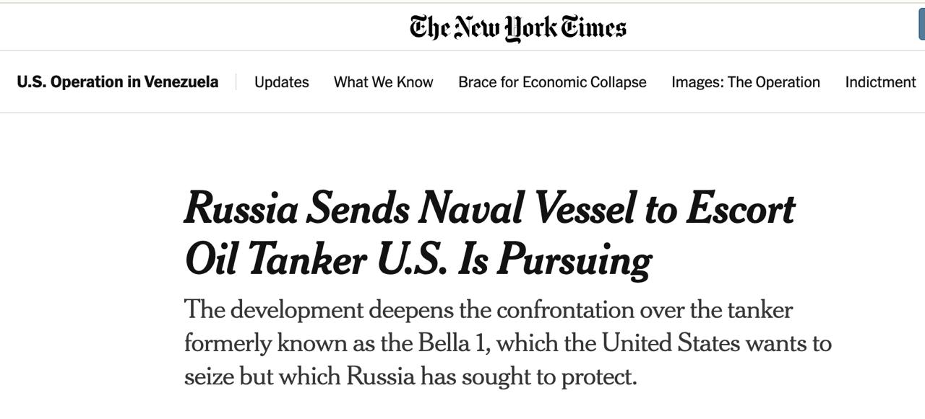Click the word Pursuing in the headline
The width and height of the screenshot is (925, 419).
574,259
